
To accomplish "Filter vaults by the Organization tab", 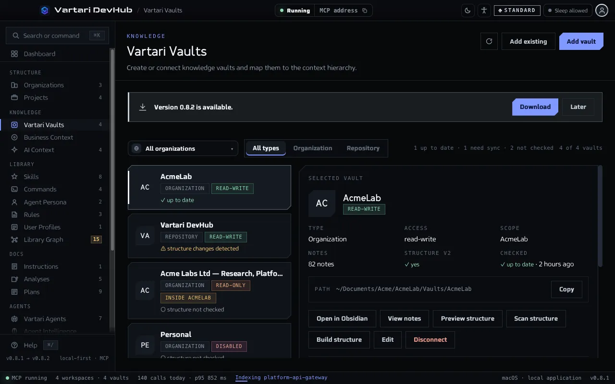I will [x=313, y=148].
